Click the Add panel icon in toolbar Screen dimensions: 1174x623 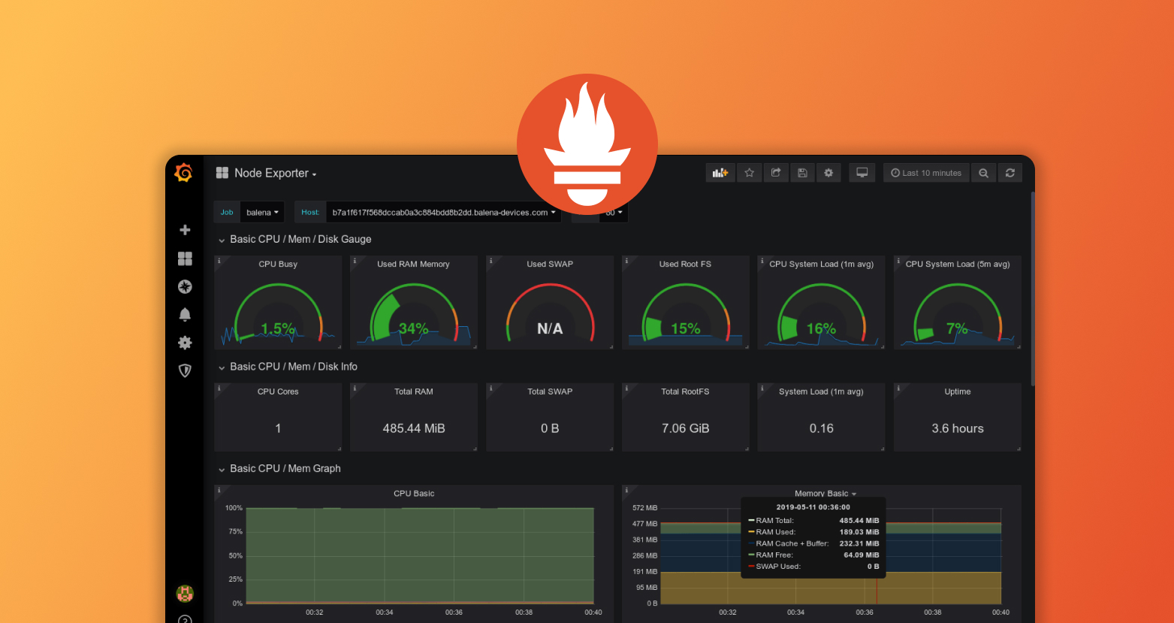720,173
